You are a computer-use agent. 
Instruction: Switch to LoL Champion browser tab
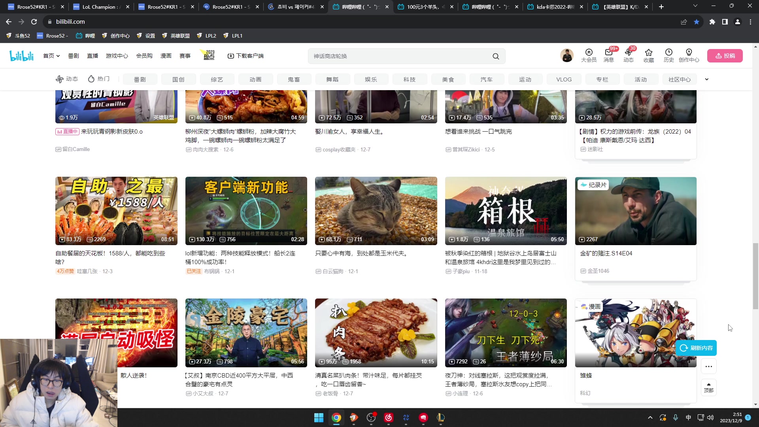101,7
